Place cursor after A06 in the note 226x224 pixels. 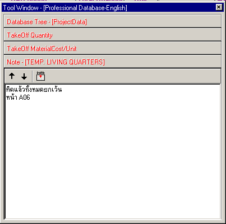point(30,97)
